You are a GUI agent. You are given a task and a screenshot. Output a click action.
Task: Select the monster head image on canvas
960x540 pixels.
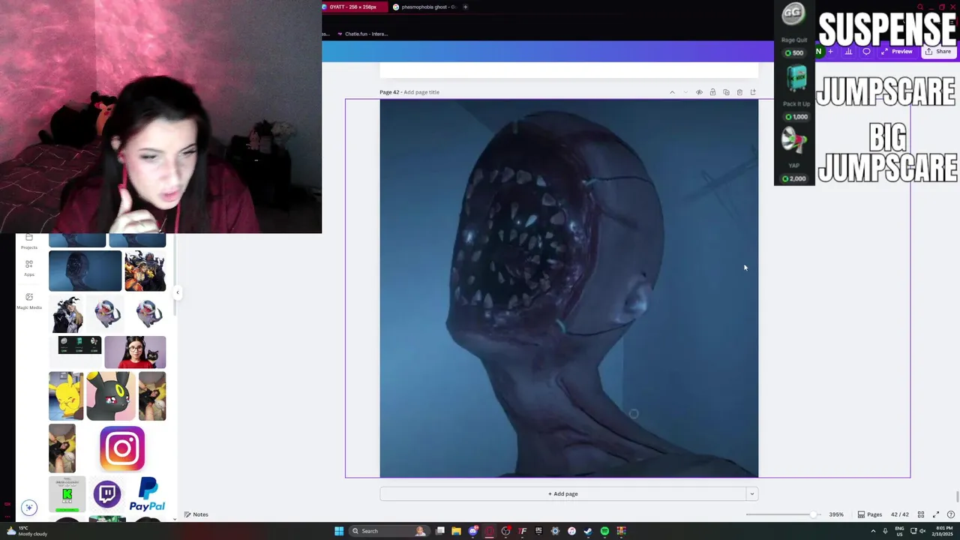[x=568, y=288]
